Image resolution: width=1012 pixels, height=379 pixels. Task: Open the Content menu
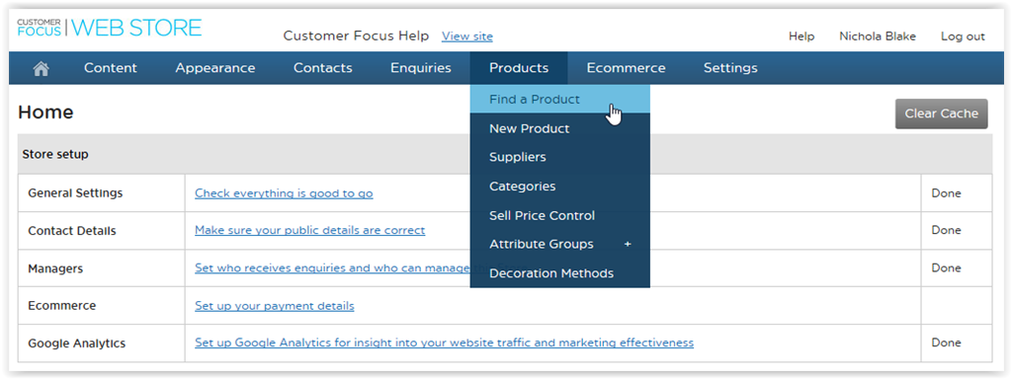pyautogui.click(x=111, y=68)
